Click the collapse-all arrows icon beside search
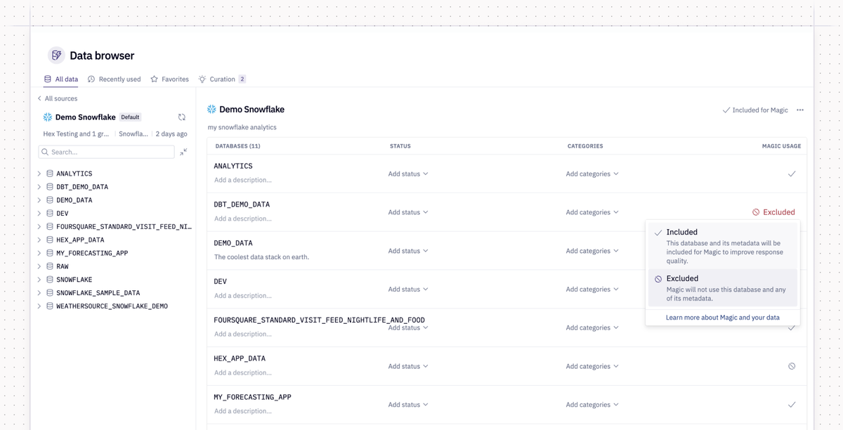 point(183,152)
